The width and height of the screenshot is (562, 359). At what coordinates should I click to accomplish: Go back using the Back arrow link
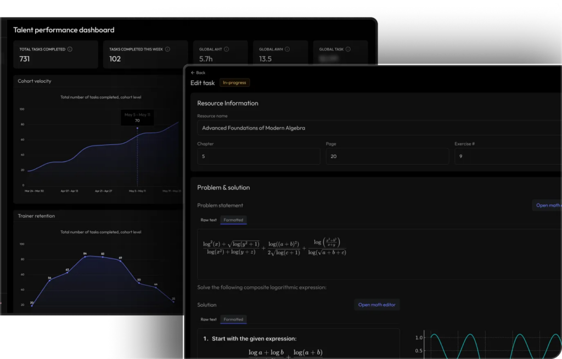198,72
